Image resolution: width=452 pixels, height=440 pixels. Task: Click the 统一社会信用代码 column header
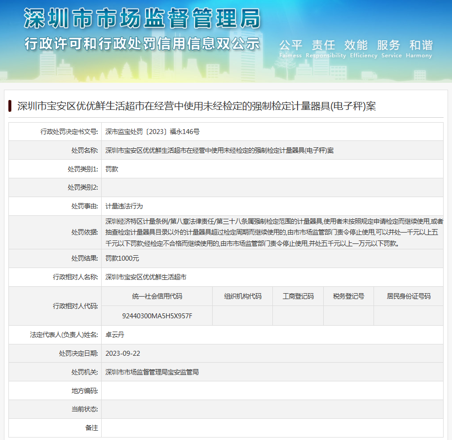click(157, 296)
